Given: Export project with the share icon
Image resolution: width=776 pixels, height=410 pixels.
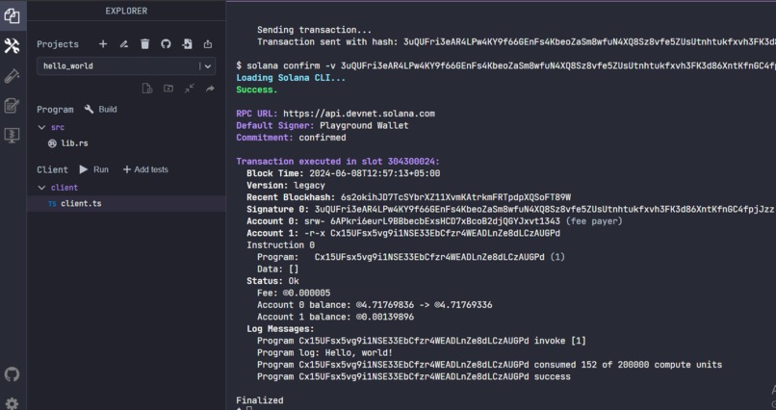Looking at the screenshot, I should pyautogui.click(x=208, y=44).
